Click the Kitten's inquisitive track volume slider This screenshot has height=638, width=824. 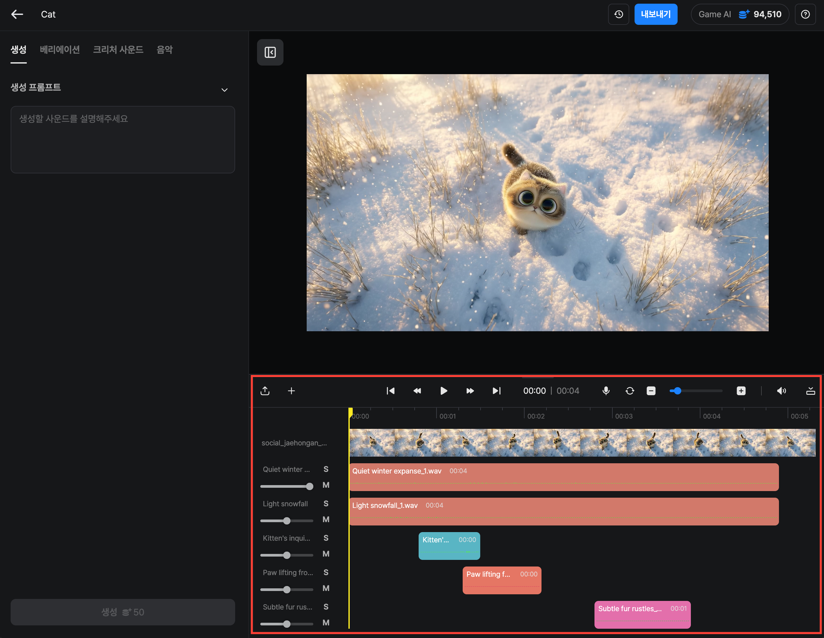tap(287, 555)
